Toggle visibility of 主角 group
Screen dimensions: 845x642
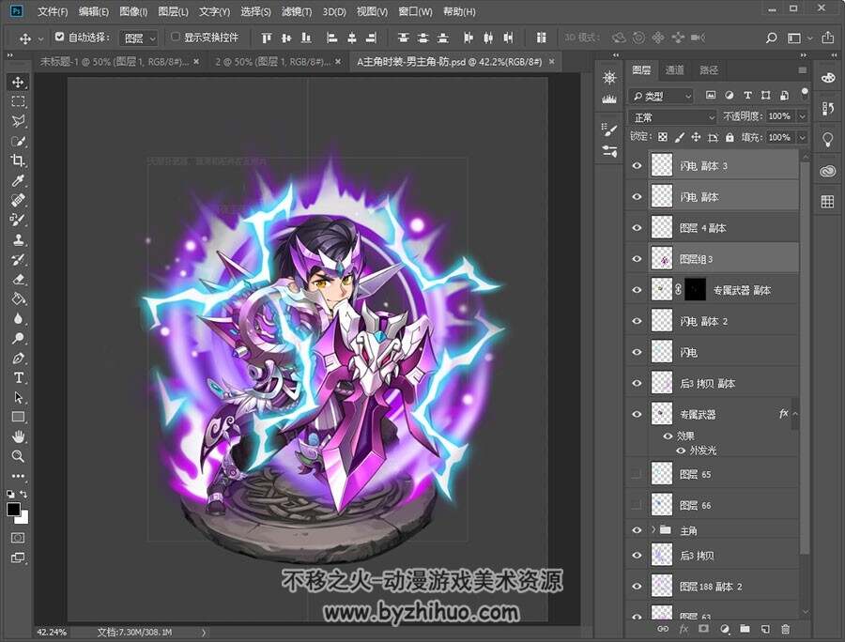click(637, 530)
